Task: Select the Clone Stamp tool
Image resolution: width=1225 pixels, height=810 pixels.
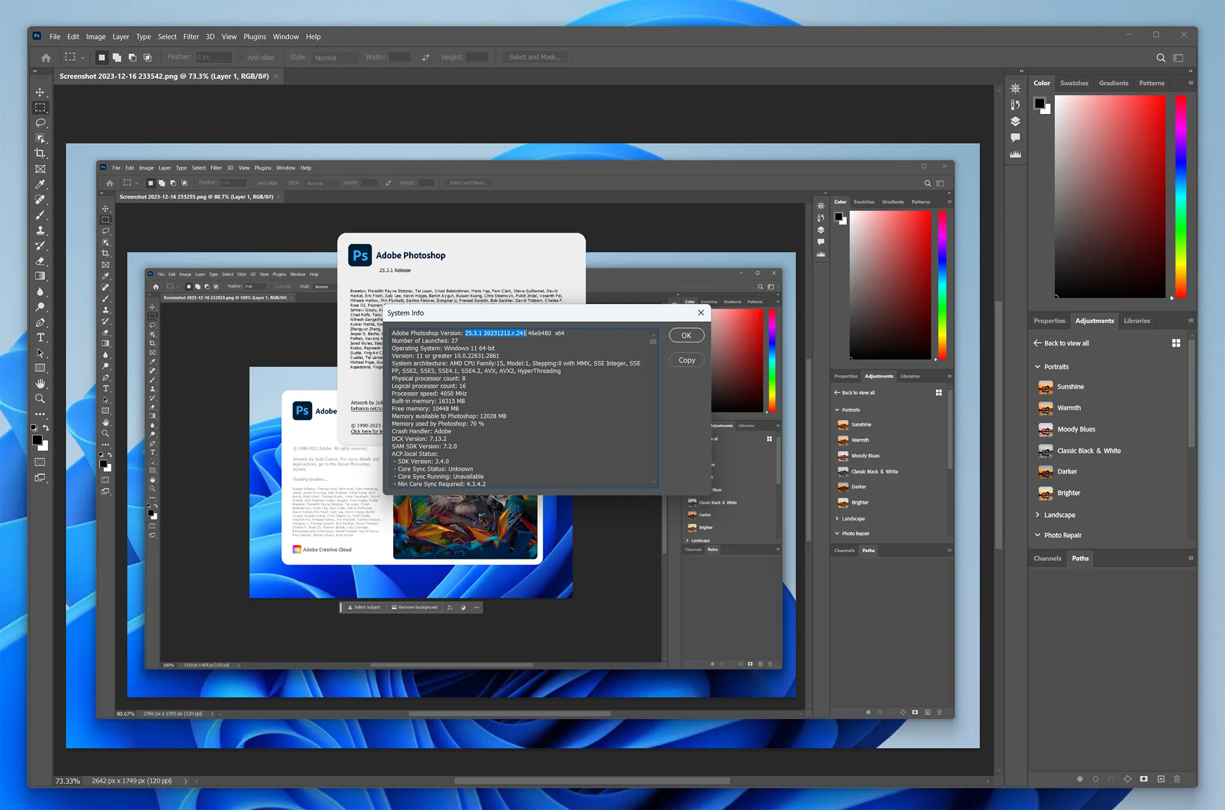Action: pyautogui.click(x=40, y=231)
